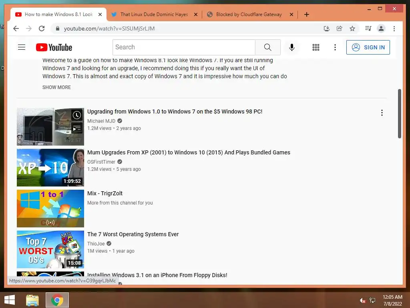Open 'Mix - TrigrZolt' title link
This screenshot has width=410, height=308.
tap(105, 193)
